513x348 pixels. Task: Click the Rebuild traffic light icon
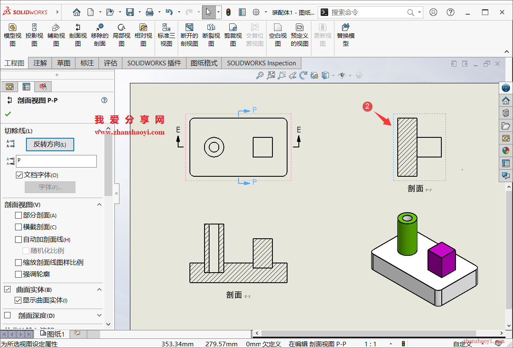pyautogui.click(x=228, y=12)
